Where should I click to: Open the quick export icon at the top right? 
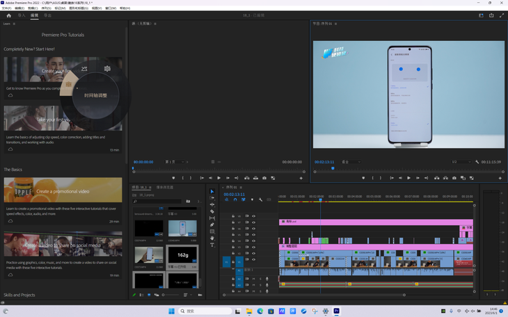(491, 15)
